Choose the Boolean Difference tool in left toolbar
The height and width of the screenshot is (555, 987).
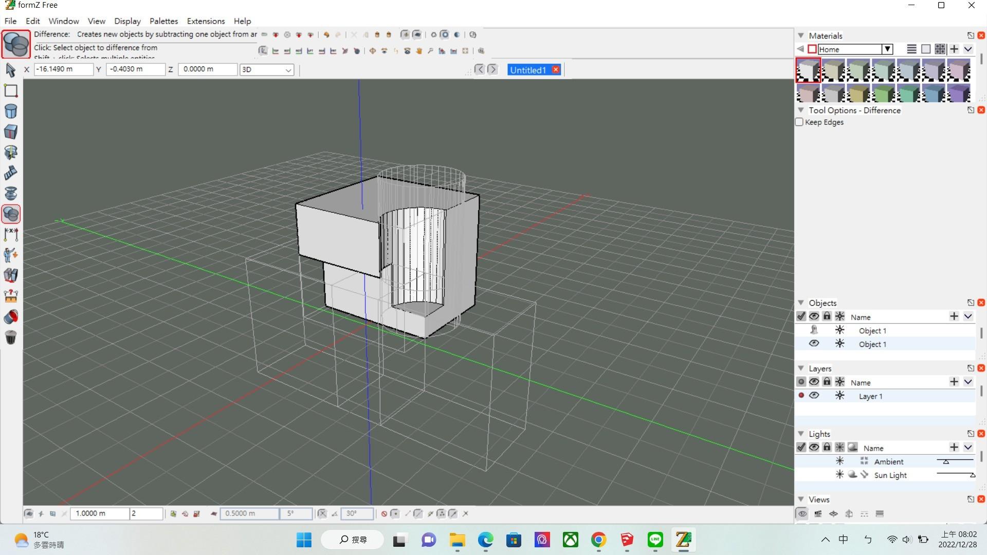11,214
